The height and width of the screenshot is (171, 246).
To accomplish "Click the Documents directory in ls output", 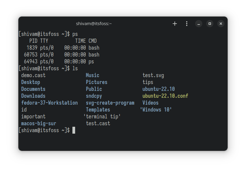I will [x=33, y=89].
